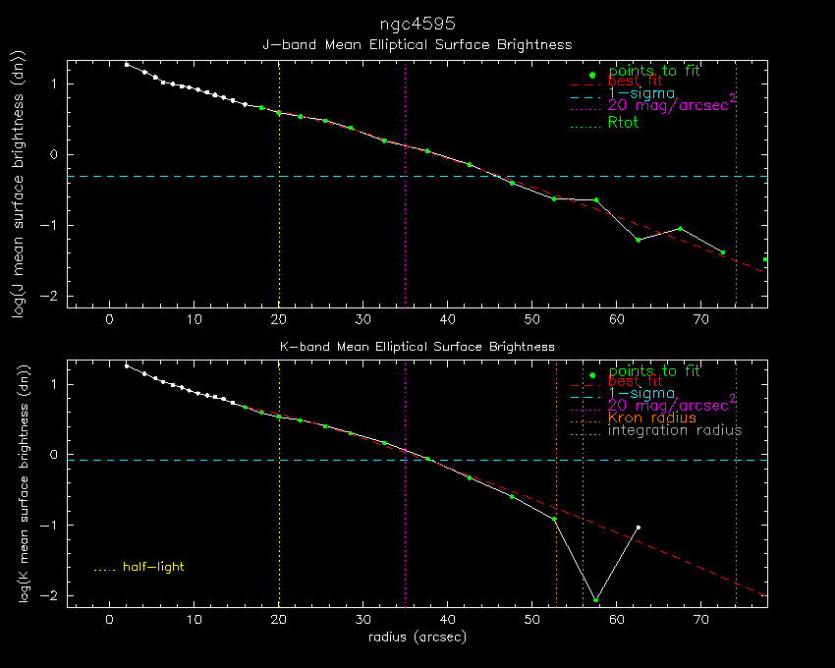
Task: Click the green dot marker in J-band legend
Action: 591,75
